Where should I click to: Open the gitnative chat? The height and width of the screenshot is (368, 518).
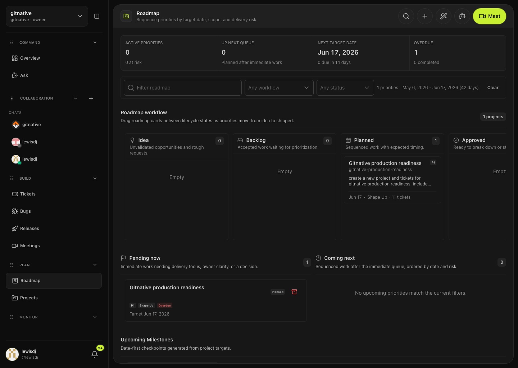pyautogui.click(x=54, y=125)
